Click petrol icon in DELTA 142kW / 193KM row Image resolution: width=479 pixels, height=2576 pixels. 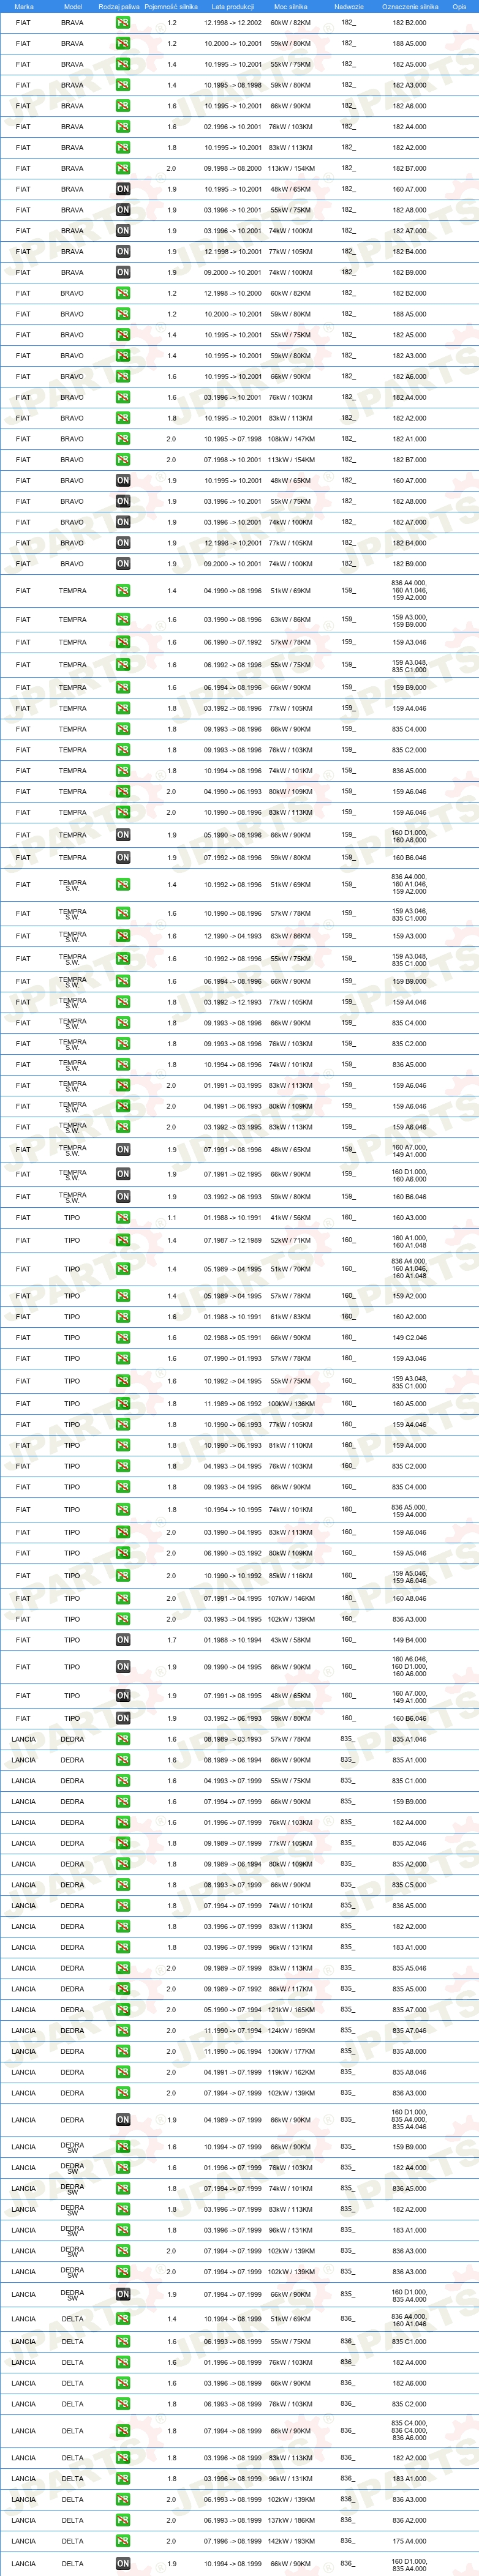(x=122, y=2541)
